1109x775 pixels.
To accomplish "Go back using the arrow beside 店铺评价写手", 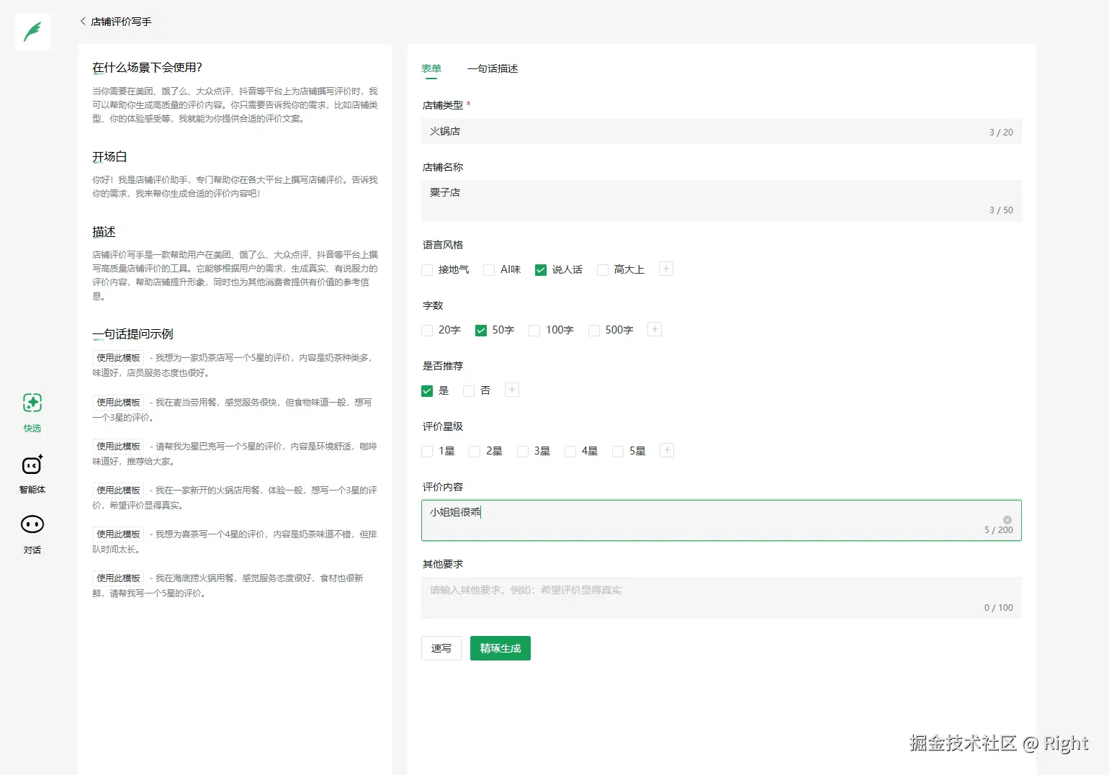I will click(x=83, y=22).
